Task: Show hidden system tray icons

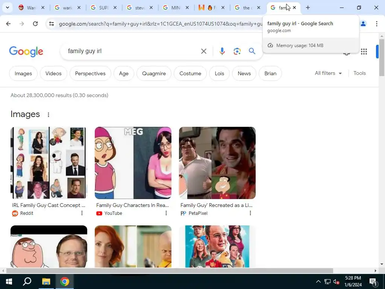Action: 318,281
